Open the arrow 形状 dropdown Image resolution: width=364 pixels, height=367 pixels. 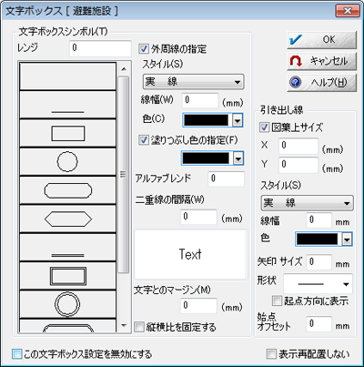pos(318,284)
